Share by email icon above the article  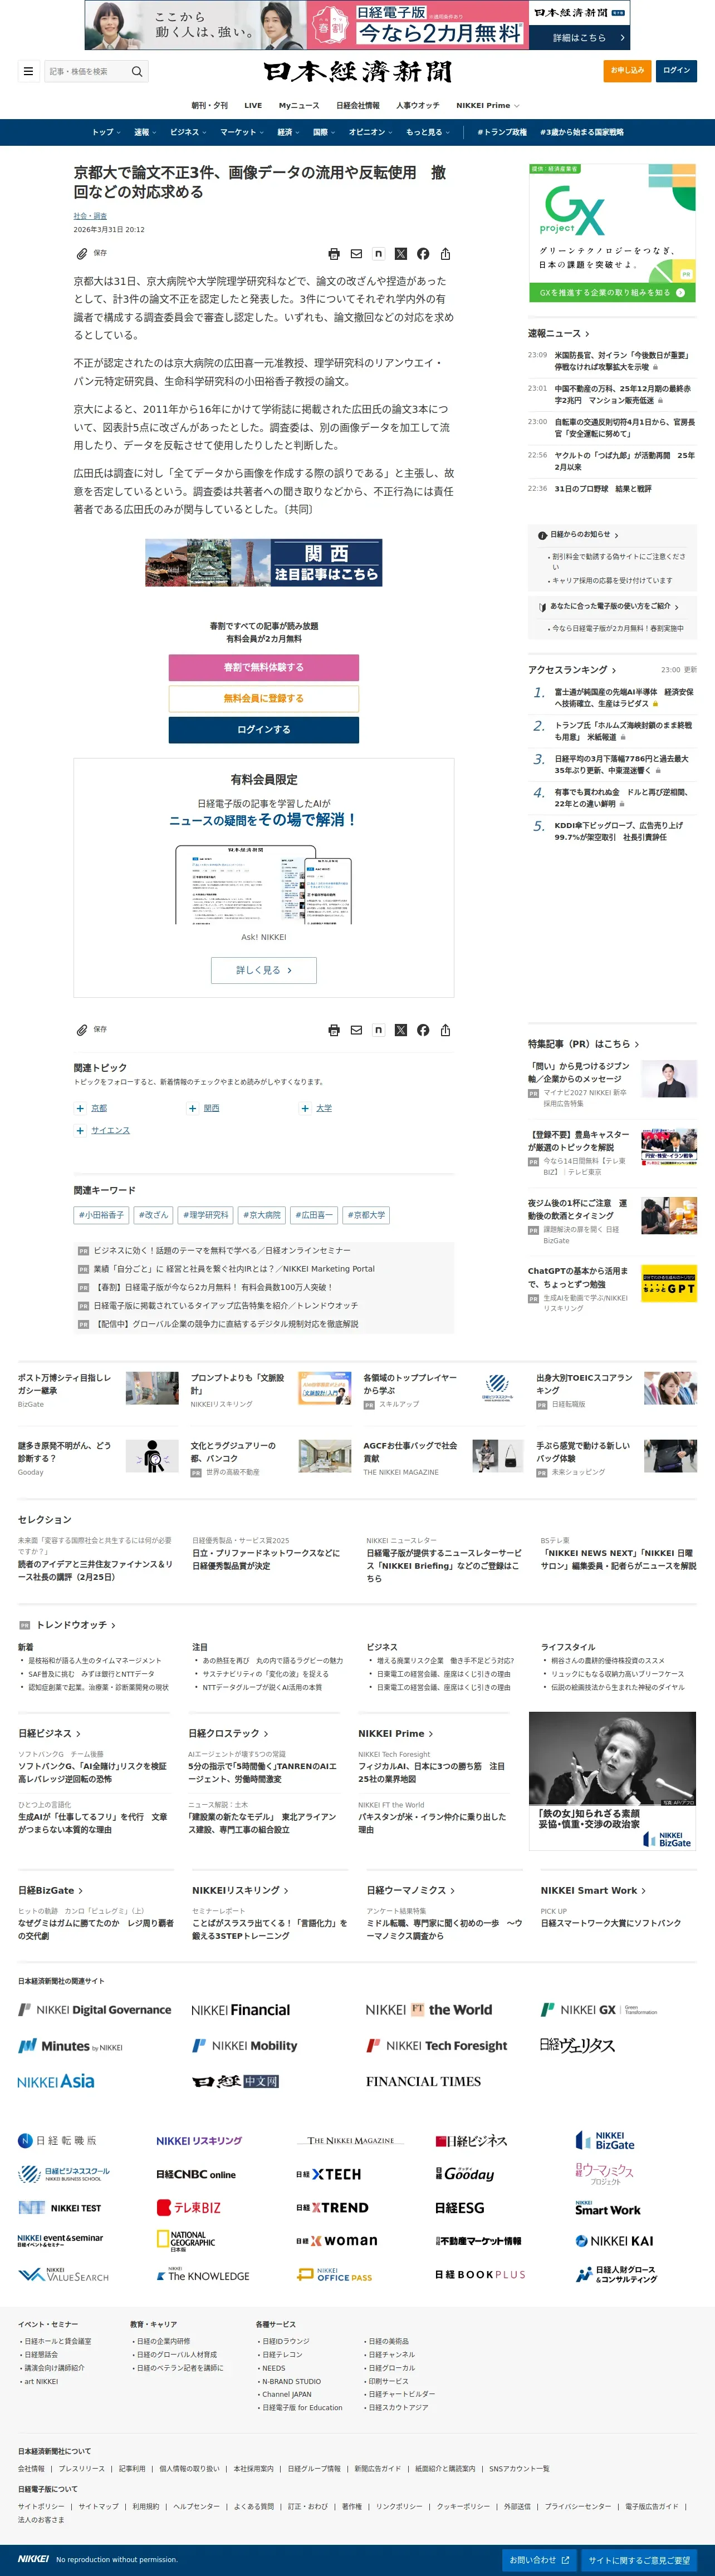tap(356, 254)
